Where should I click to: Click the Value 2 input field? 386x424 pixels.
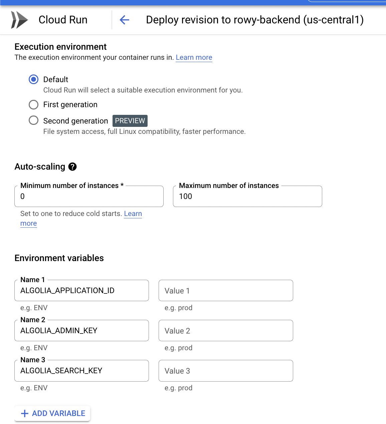(x=226, y=331)
